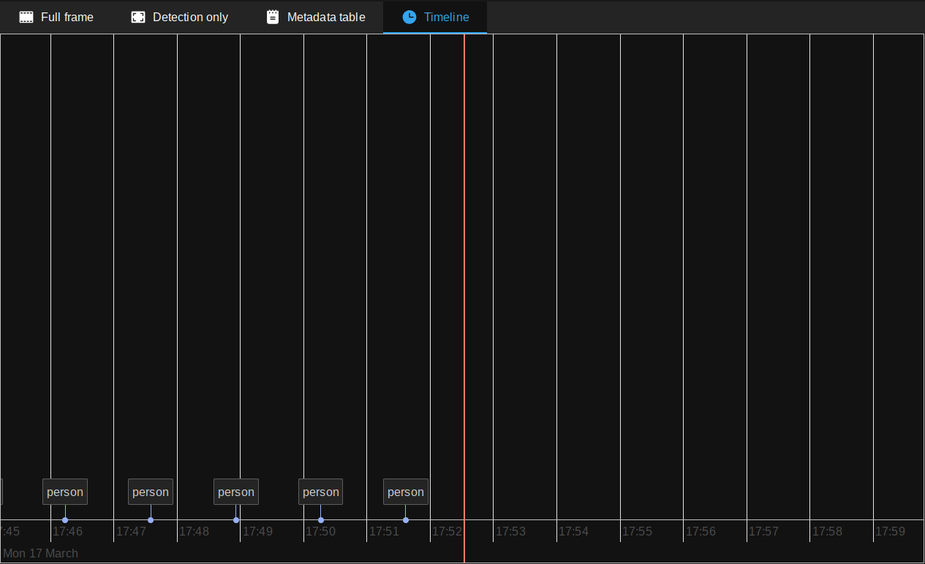Click the person label near 17:51

405,492
